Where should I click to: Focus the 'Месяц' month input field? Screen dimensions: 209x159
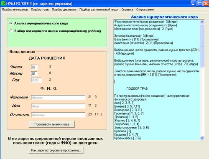(x=34, y=73)
